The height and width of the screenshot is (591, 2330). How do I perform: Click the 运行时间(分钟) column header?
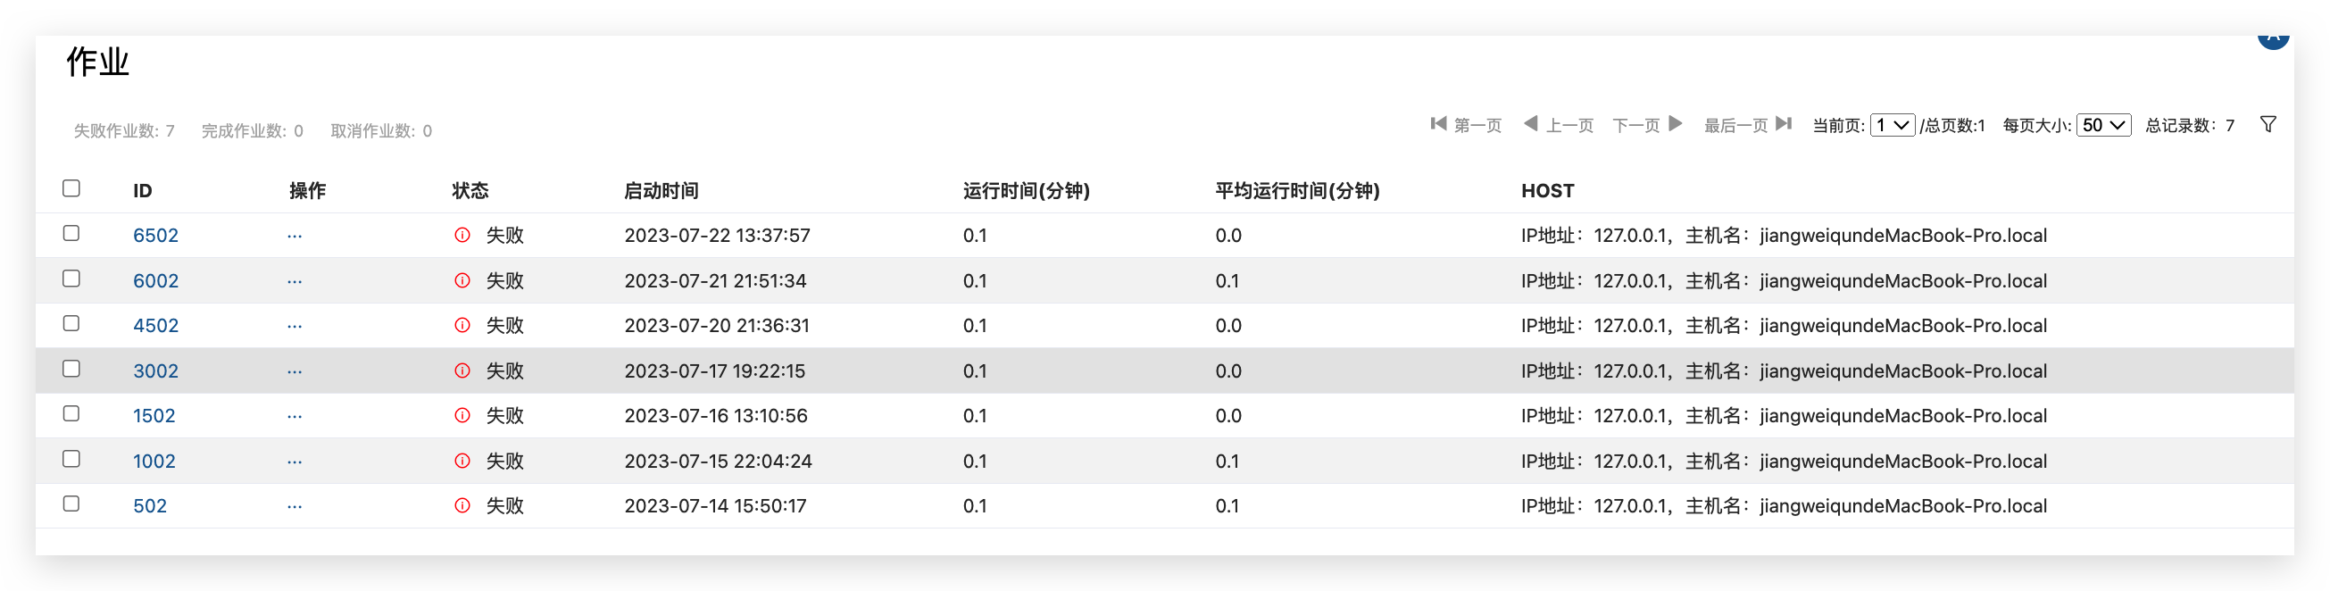pos(1026,191)
